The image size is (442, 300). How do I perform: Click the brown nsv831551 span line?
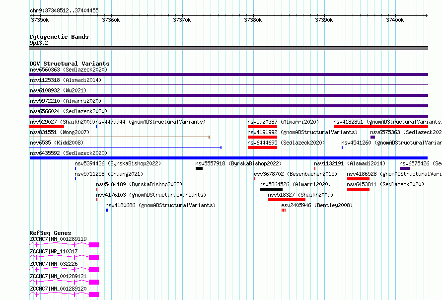(120, 137)
